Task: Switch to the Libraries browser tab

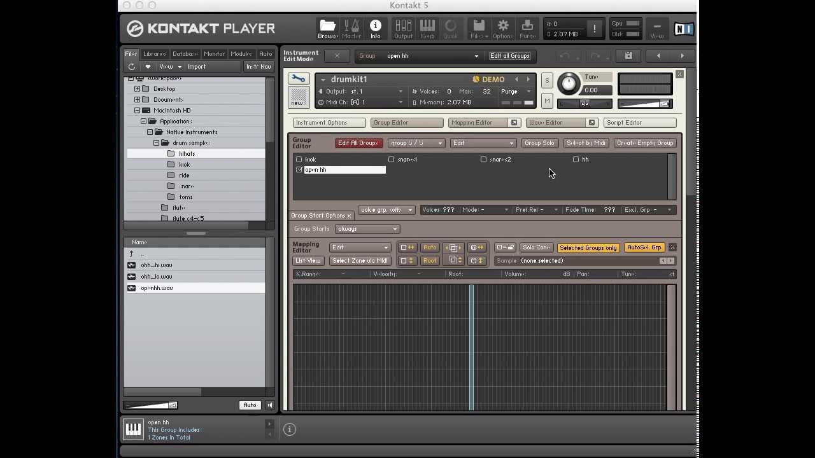Action: pyautogui.click(x=154, y=54)
